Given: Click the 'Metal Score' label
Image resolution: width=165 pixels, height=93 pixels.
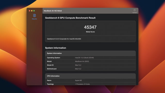Looking at the screenshot, I should coord(90,32).
